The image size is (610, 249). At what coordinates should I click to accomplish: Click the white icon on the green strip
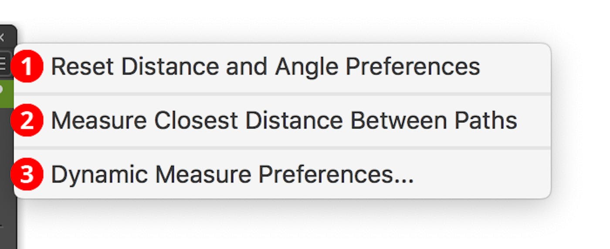2,89
